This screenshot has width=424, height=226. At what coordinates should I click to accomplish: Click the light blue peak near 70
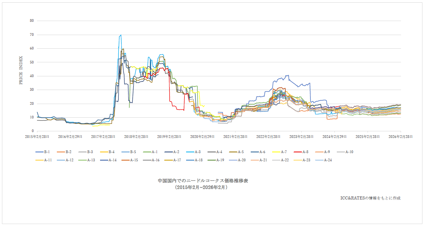(121, 35)
